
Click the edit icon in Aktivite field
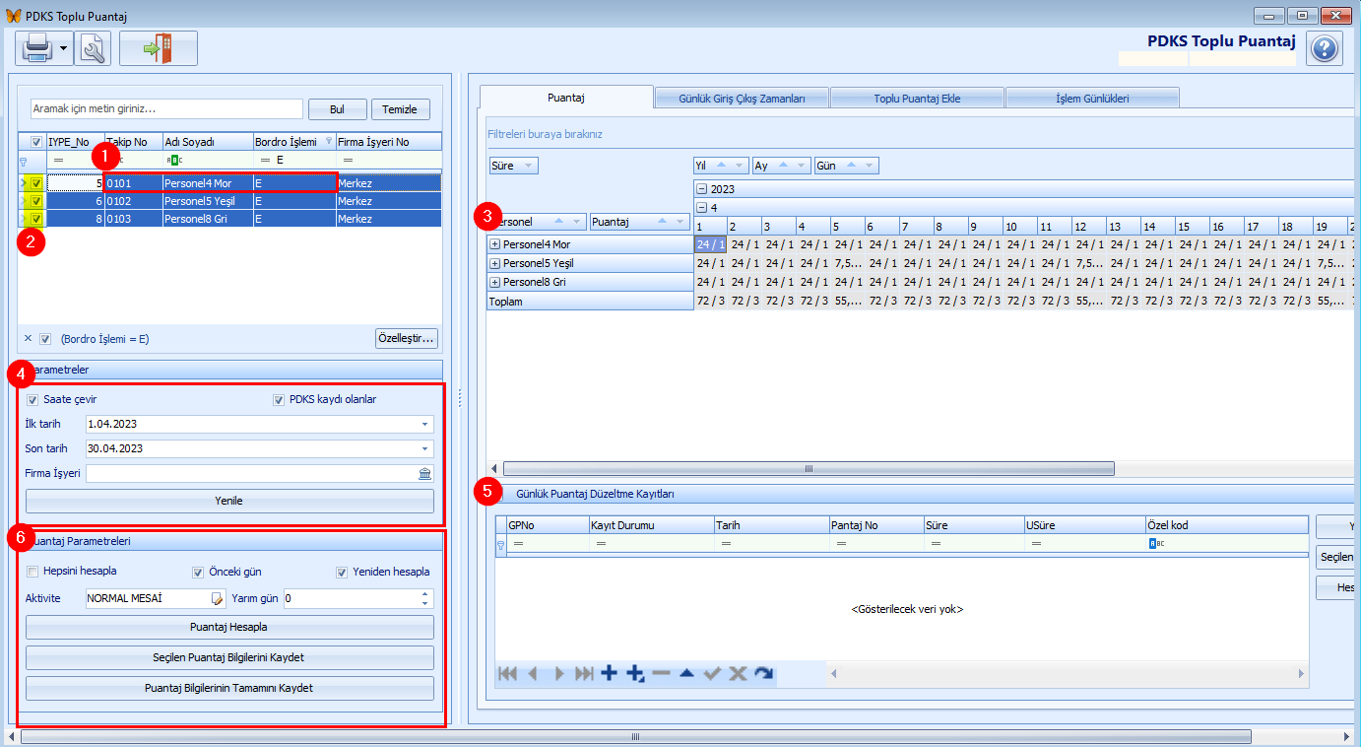pyautogui.click(x=217, y=598)
